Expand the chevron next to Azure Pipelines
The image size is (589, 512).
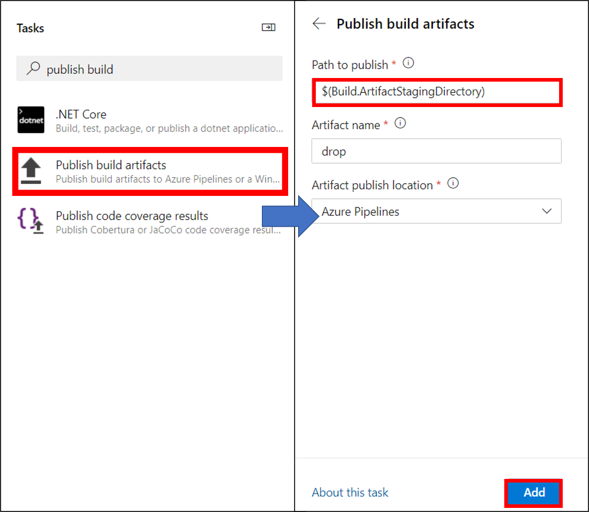pos(547,211)
